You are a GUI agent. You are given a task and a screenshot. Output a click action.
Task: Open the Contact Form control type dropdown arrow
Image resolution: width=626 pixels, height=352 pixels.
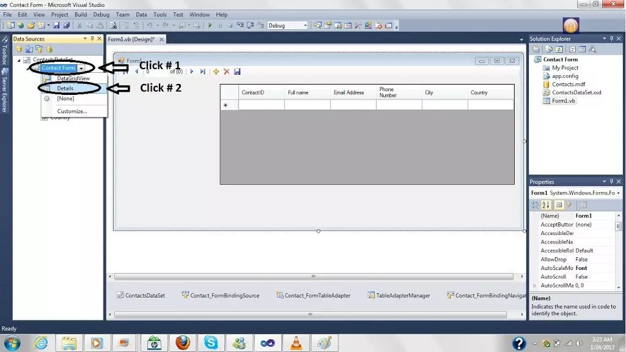coord(81,68)
